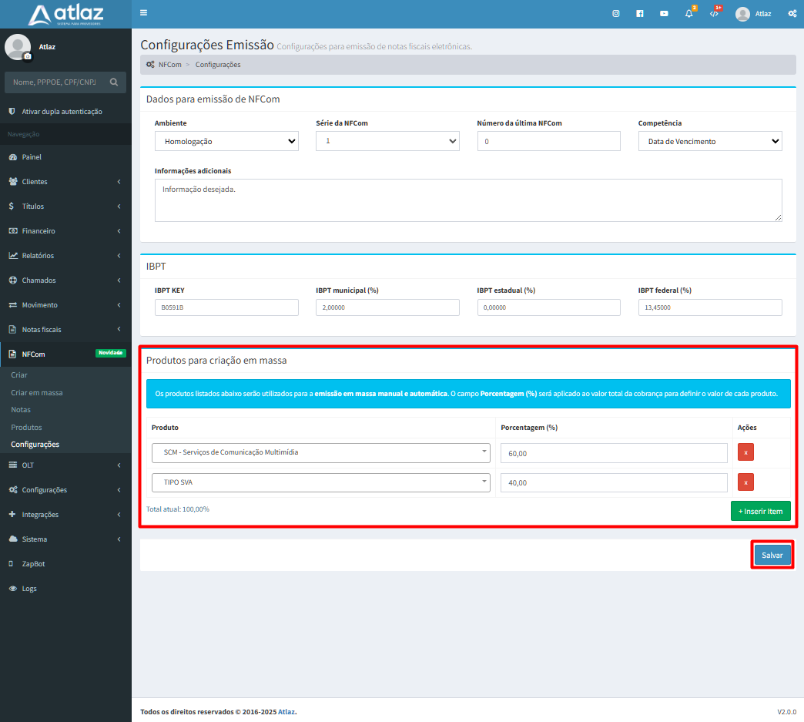Open the Ambiente dropdown showing Homologação

(x=226, y=141)
